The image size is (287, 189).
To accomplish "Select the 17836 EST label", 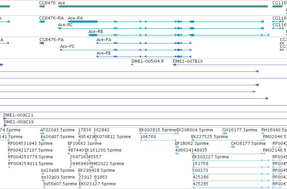I will (85, 130).
